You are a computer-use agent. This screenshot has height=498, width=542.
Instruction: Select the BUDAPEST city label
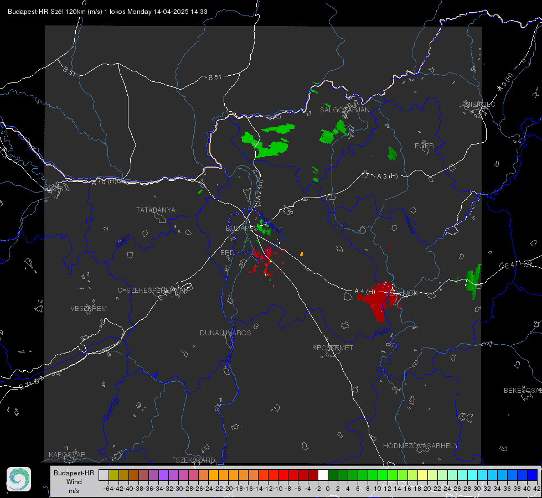tap(242, 228)
